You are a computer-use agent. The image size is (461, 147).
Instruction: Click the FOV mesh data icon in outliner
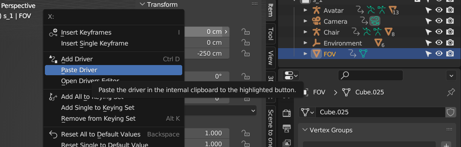tap(363, 54)
